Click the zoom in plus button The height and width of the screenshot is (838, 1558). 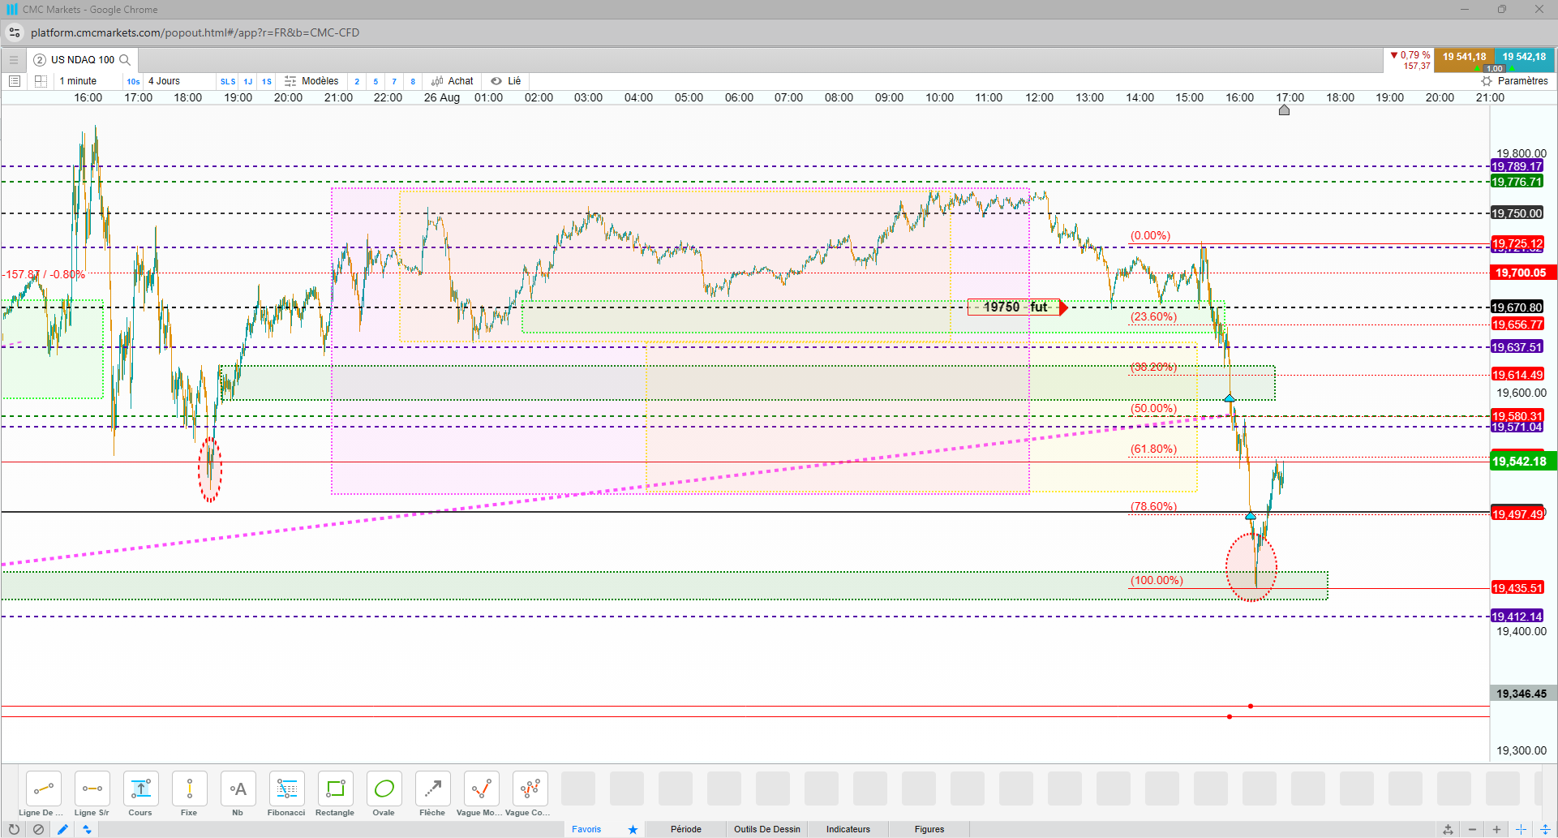coord(1496,829)
